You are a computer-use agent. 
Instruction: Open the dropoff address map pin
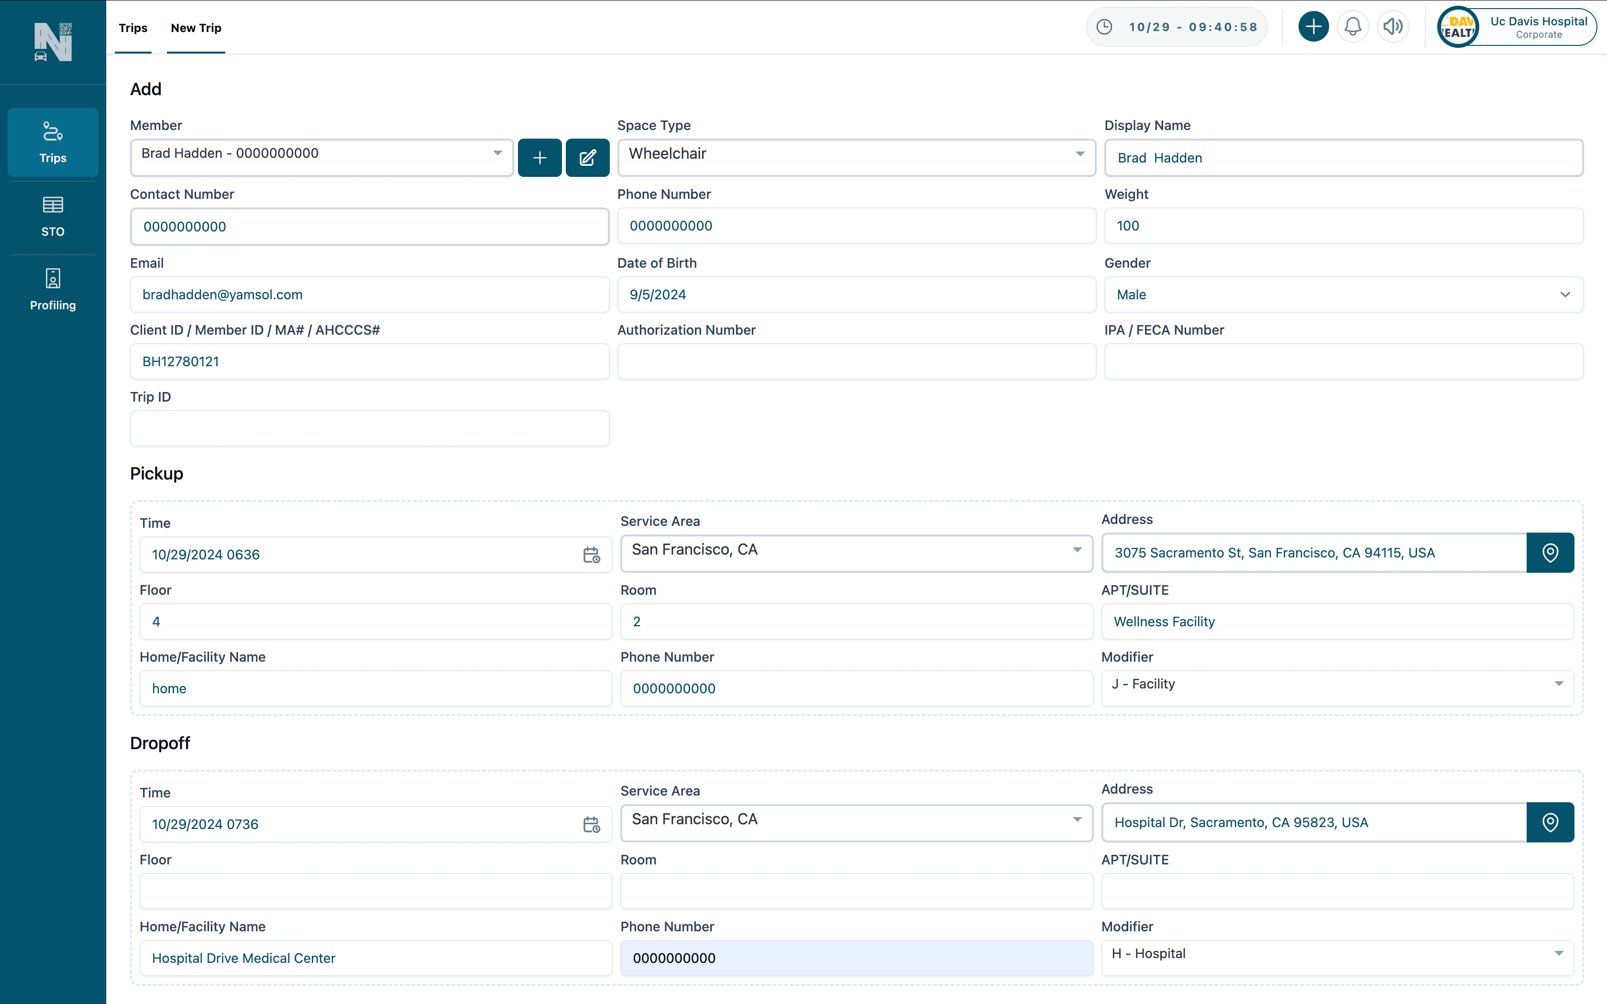(1551, 822)
